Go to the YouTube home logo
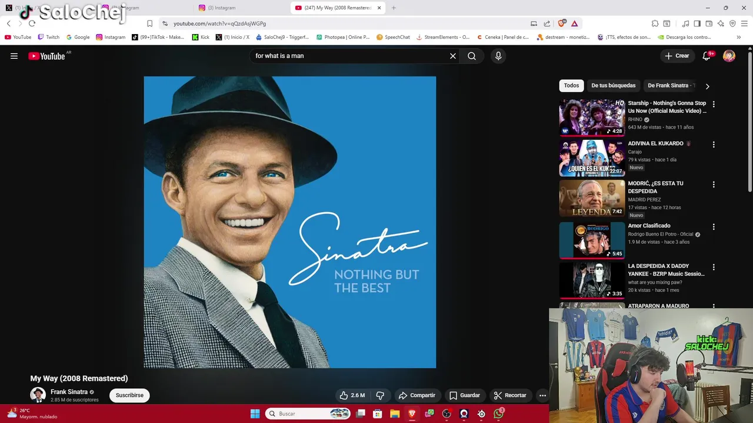Viewport: 753px width, 423px height. (x=46, y=56)
